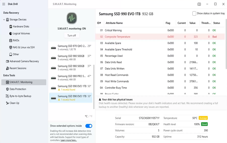This screenshot has height=143, width=227.
Task: Select Samsung SSD 870 QVO drive entry
Action: point(71,47)
